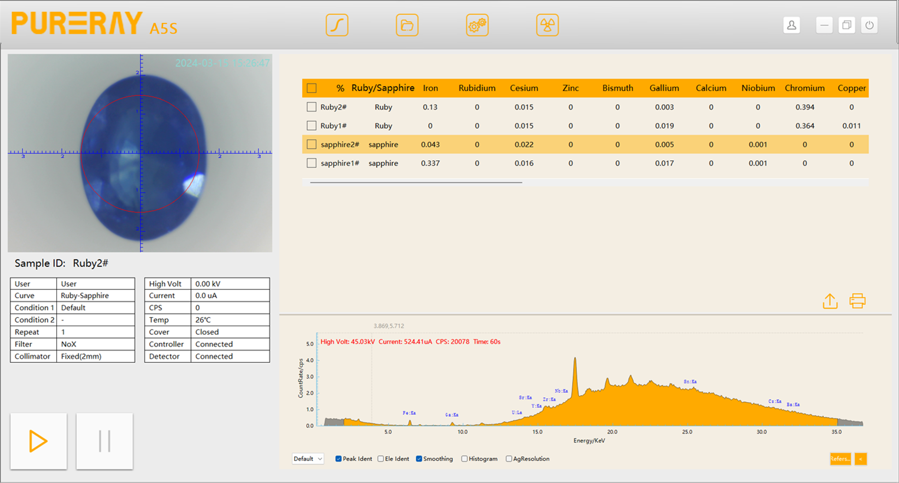The width and height of the screenshot is (899, 483).
Task: Enable the Histogram checkbox
Action: point(464,459)
